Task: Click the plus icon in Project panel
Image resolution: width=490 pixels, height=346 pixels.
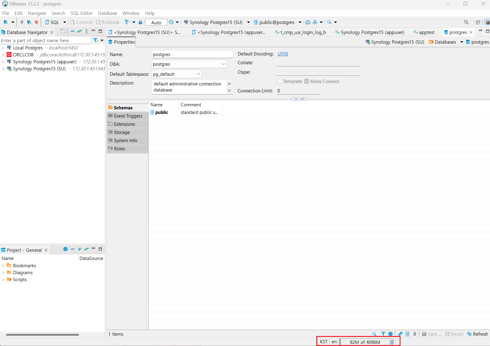Action: pyautogui.click(x=80, y=249)
